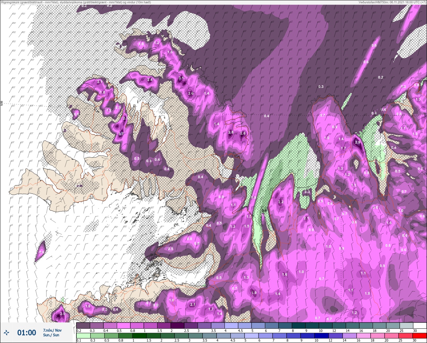Click the 1.9 precipitation value on the map

coord(254,293)
